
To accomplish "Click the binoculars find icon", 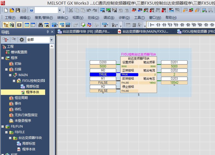I will [40, 25].
